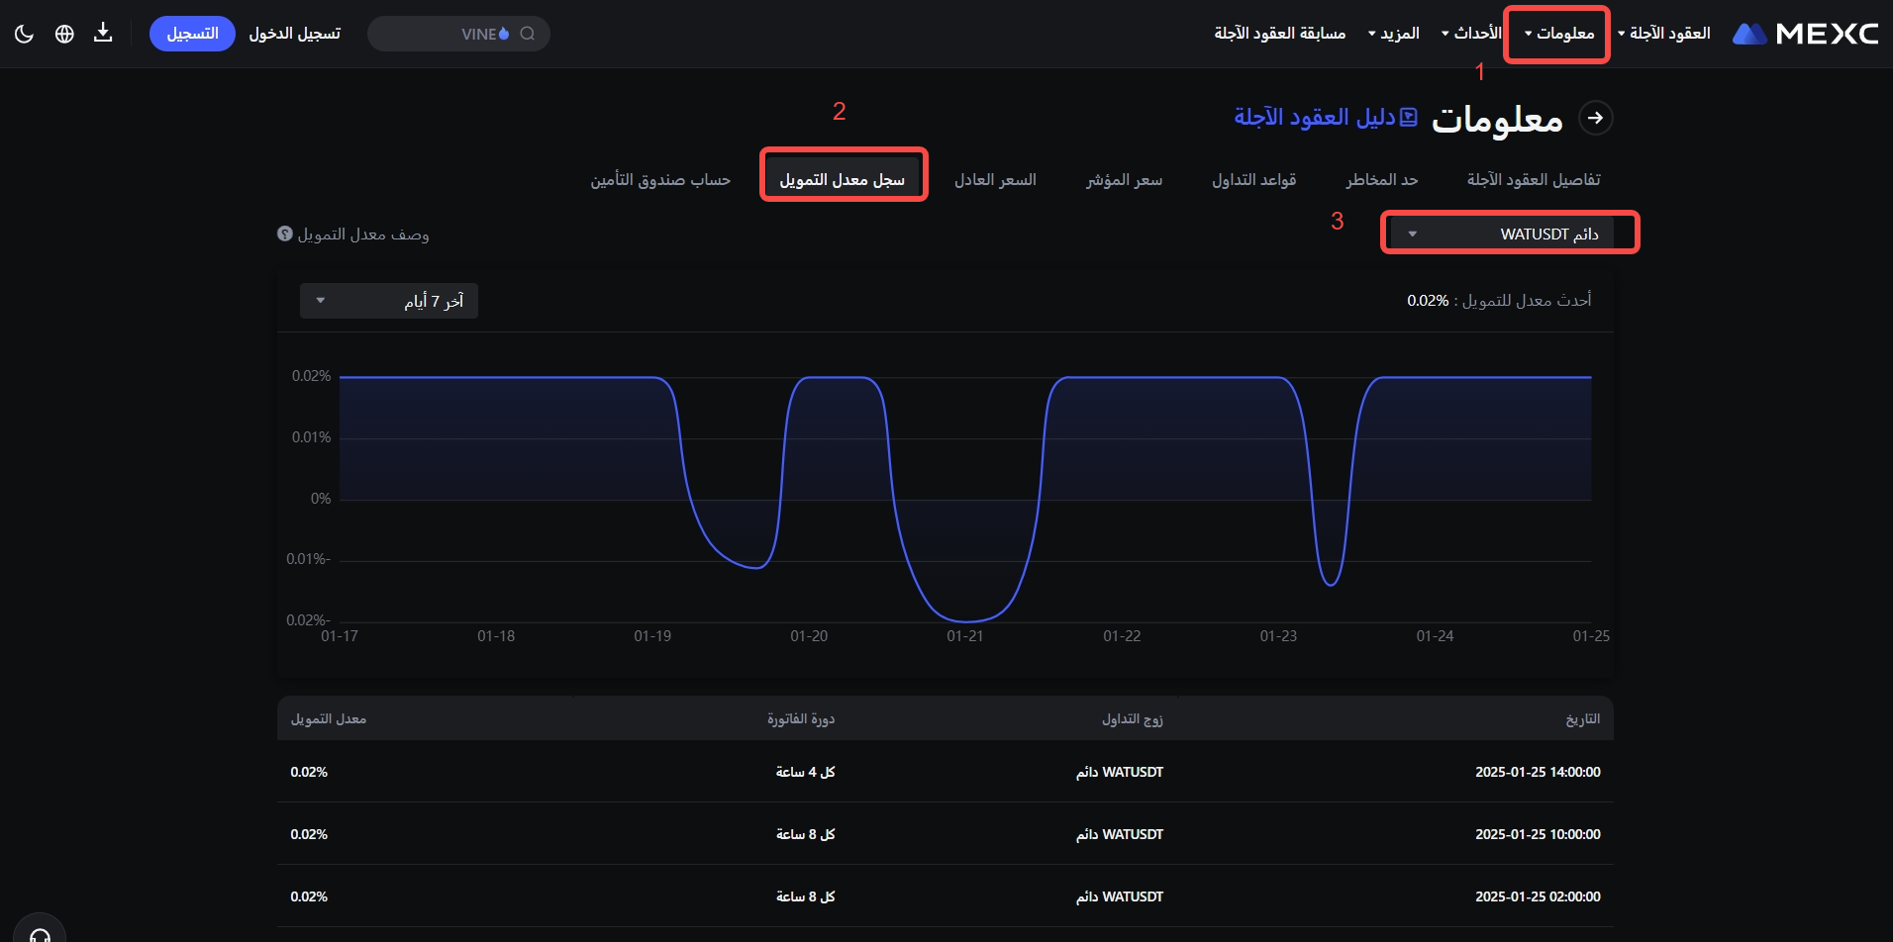Click the futures guide book icon

[1409, 118]
